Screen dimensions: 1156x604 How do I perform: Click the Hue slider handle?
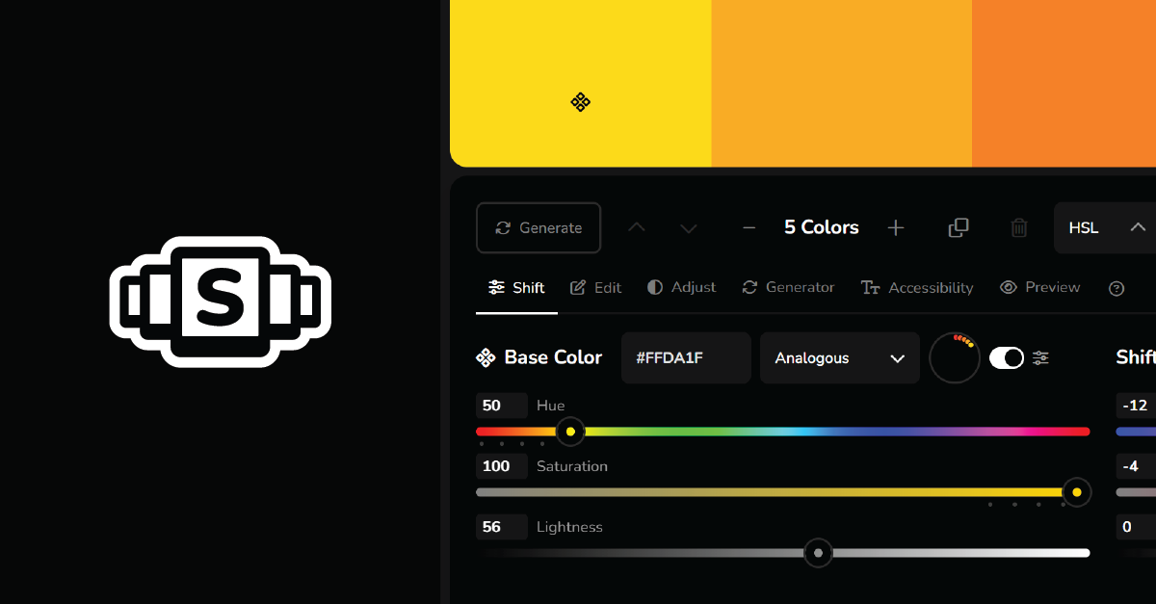click(x=570, y=432)
